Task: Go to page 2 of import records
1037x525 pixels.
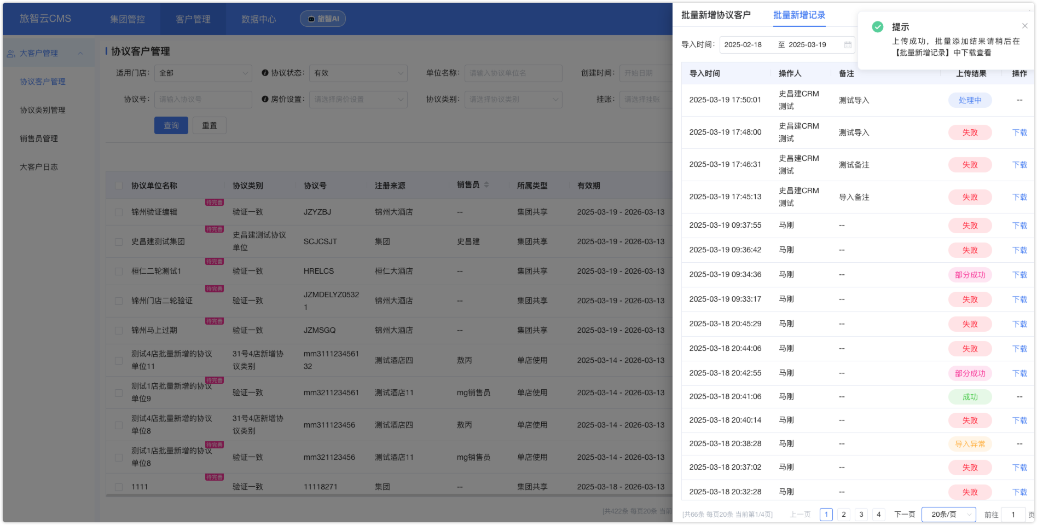Action: pyautogui.click(x=844, y=515)
